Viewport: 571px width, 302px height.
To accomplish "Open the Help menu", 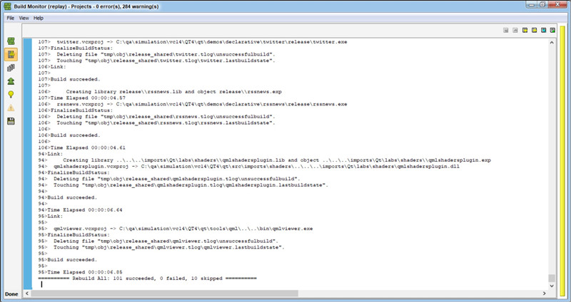I will pos(39,17).
